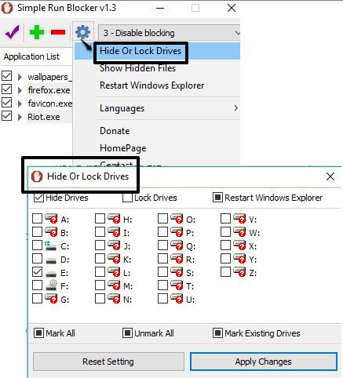The width and height of the screenshot is (343, 378).
Task: Open the HomePage menu item
Action: 157,148
